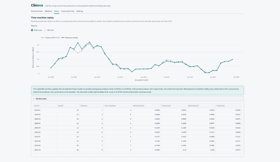The width and height of the screenshot is (280, 162).
Task: Click the first data point at Jan 2020
Action: tap(51, 68)
